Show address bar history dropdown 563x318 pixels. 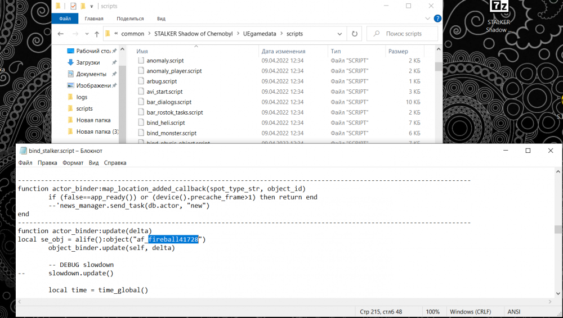[x=339, y=34]
